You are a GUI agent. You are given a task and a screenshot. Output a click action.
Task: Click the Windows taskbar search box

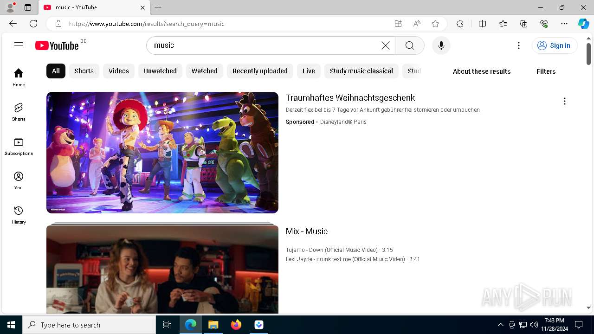[89, 325]
